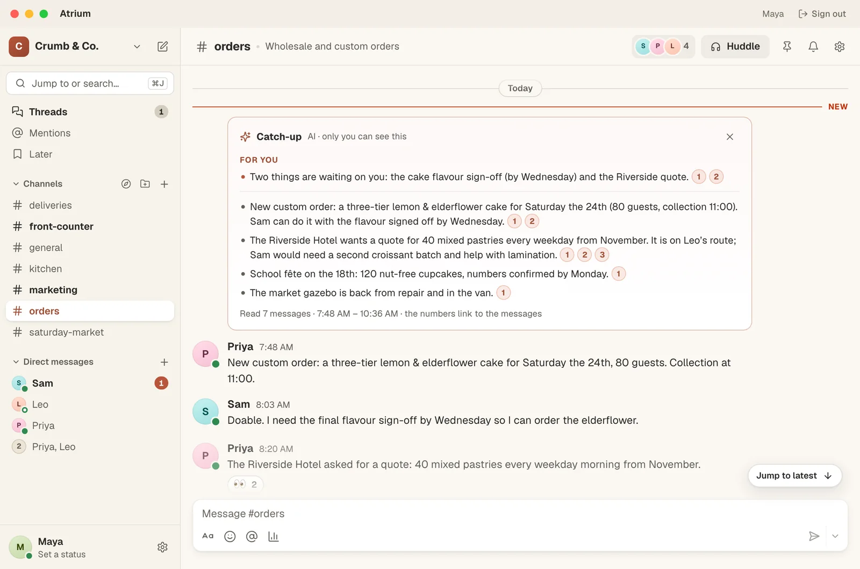This screenshot has height=569, width=860.
Task: View channel members avatar group
Action: point(663,47)
